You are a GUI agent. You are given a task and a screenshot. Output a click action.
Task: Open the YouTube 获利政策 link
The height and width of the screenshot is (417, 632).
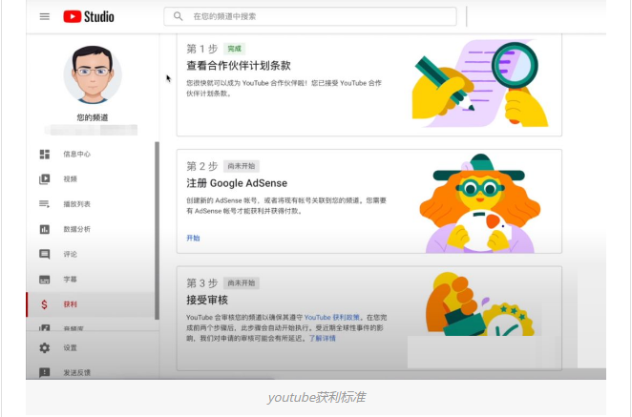point(331,318)
